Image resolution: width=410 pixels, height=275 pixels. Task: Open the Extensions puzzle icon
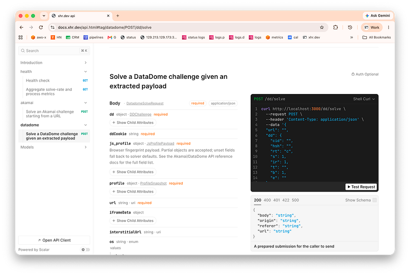tap(336, 27)
